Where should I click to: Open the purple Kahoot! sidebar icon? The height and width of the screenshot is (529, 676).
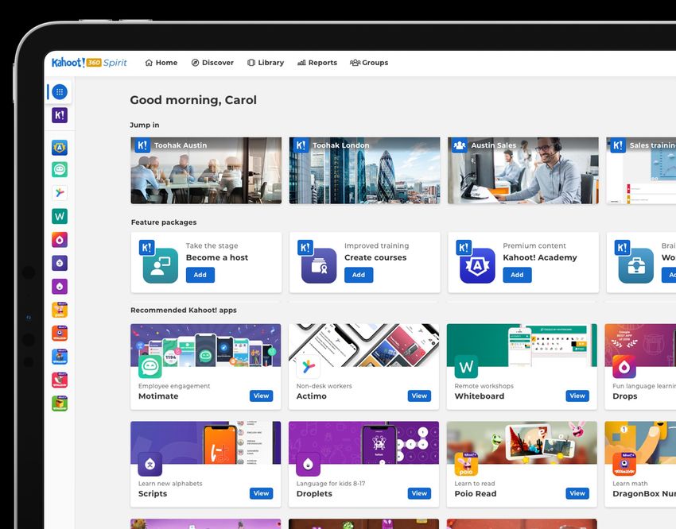pos(60,115)
